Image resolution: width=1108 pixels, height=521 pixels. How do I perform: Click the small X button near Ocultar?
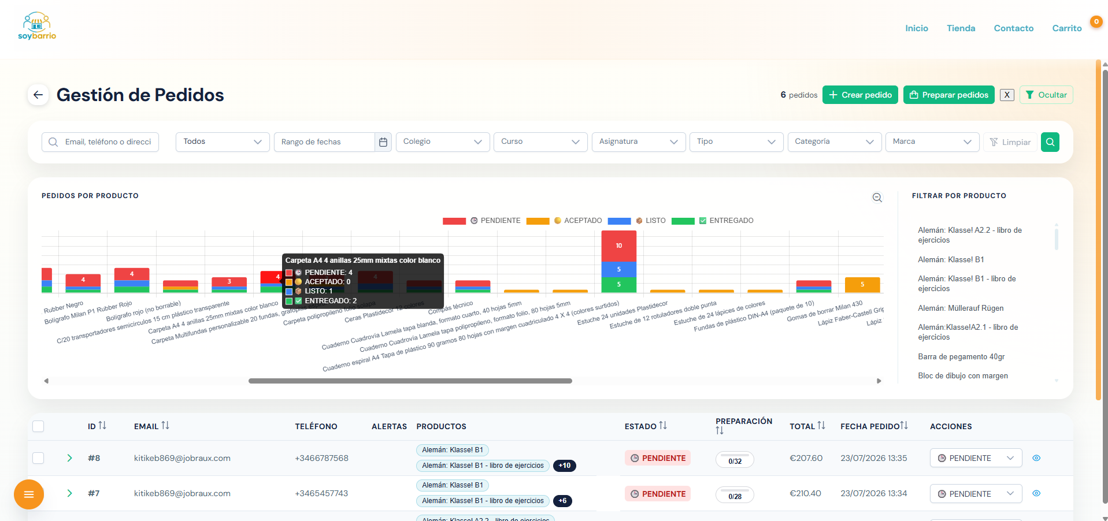[1007, 95]
